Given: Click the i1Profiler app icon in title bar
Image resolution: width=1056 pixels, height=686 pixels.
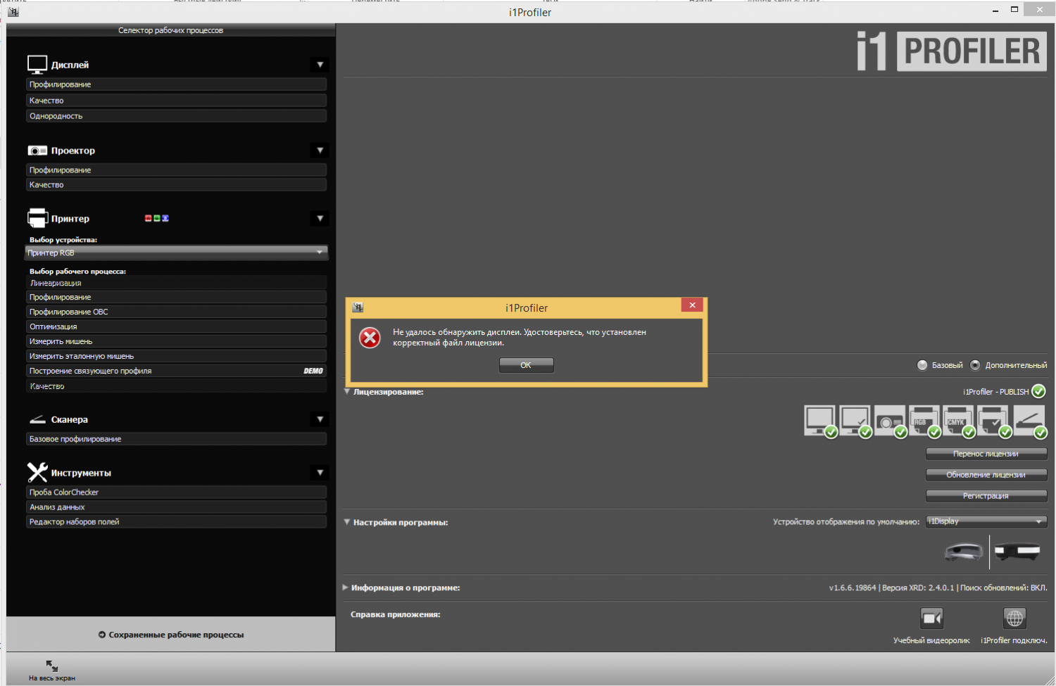Looking at the screenshot, I should coord(13,11).
